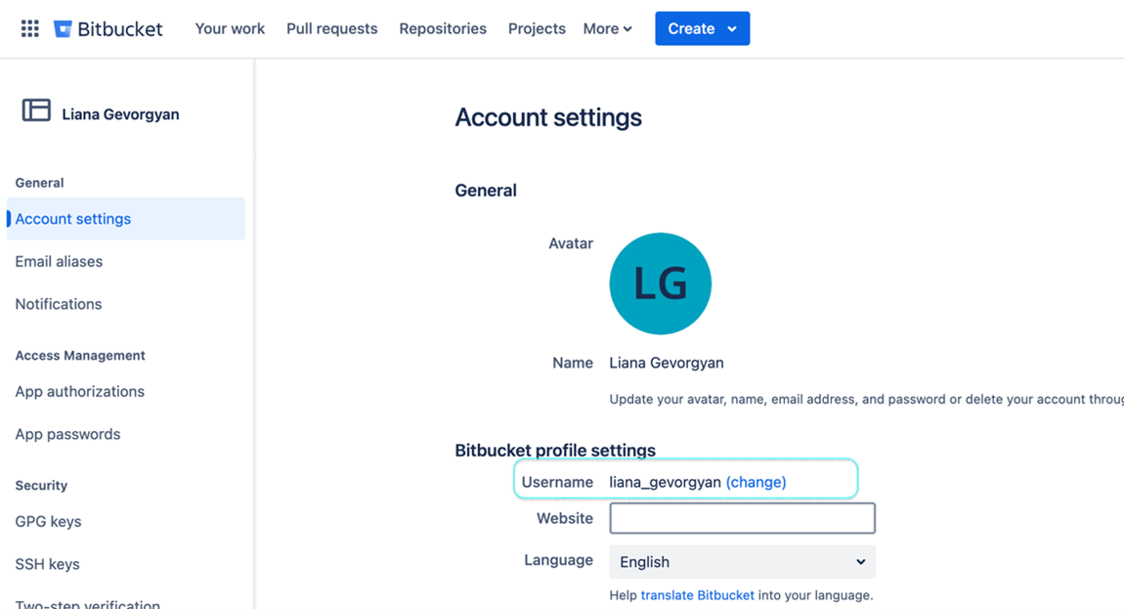Expand the More menu
This screenshot has height=609, width=1124.
(x=607, y=28)
